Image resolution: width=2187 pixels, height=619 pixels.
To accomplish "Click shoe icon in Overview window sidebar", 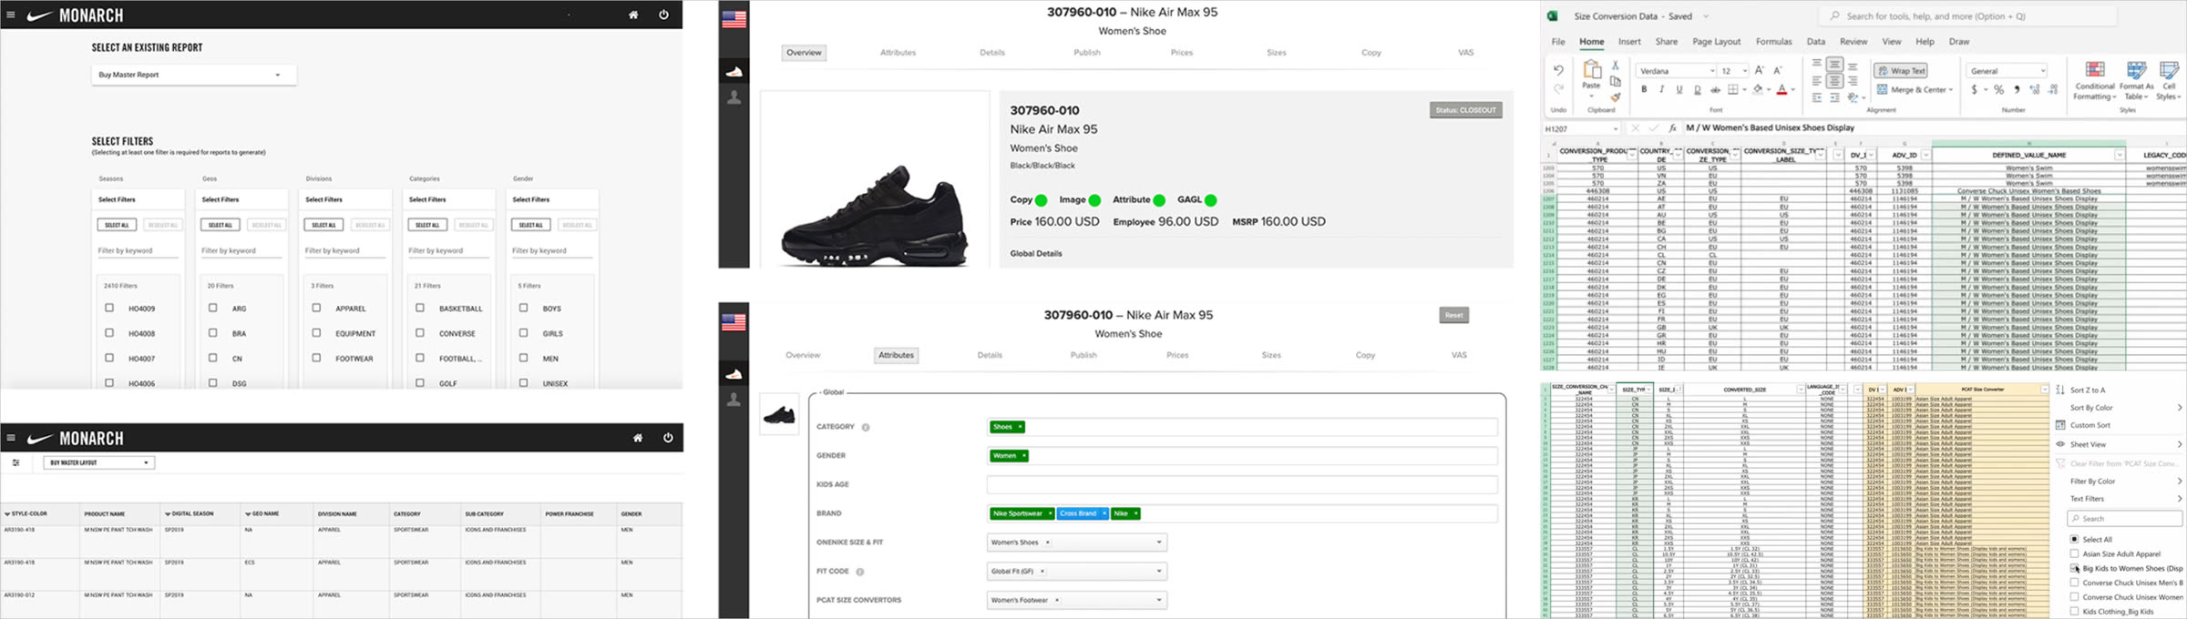I will tap(734, 72).
